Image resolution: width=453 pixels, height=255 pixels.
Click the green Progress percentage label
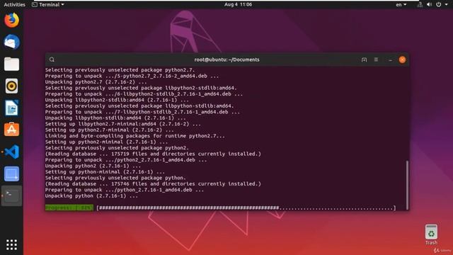point(69,208)
